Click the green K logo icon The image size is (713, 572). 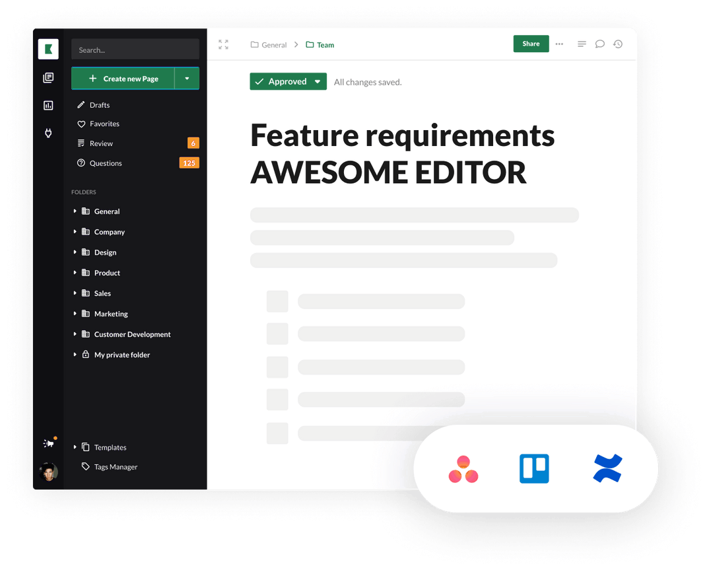click(x=48, y=49)
